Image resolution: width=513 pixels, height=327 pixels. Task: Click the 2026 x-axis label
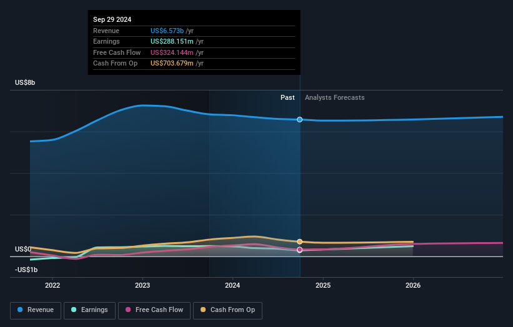(x=413, y=285)
